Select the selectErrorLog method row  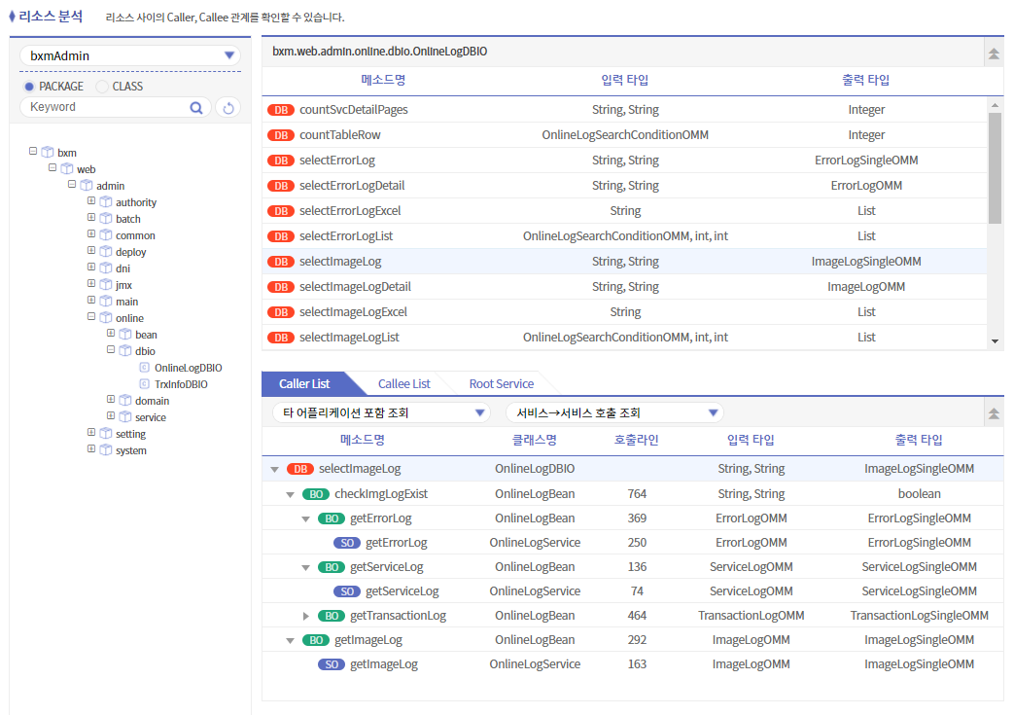[625, 161]
